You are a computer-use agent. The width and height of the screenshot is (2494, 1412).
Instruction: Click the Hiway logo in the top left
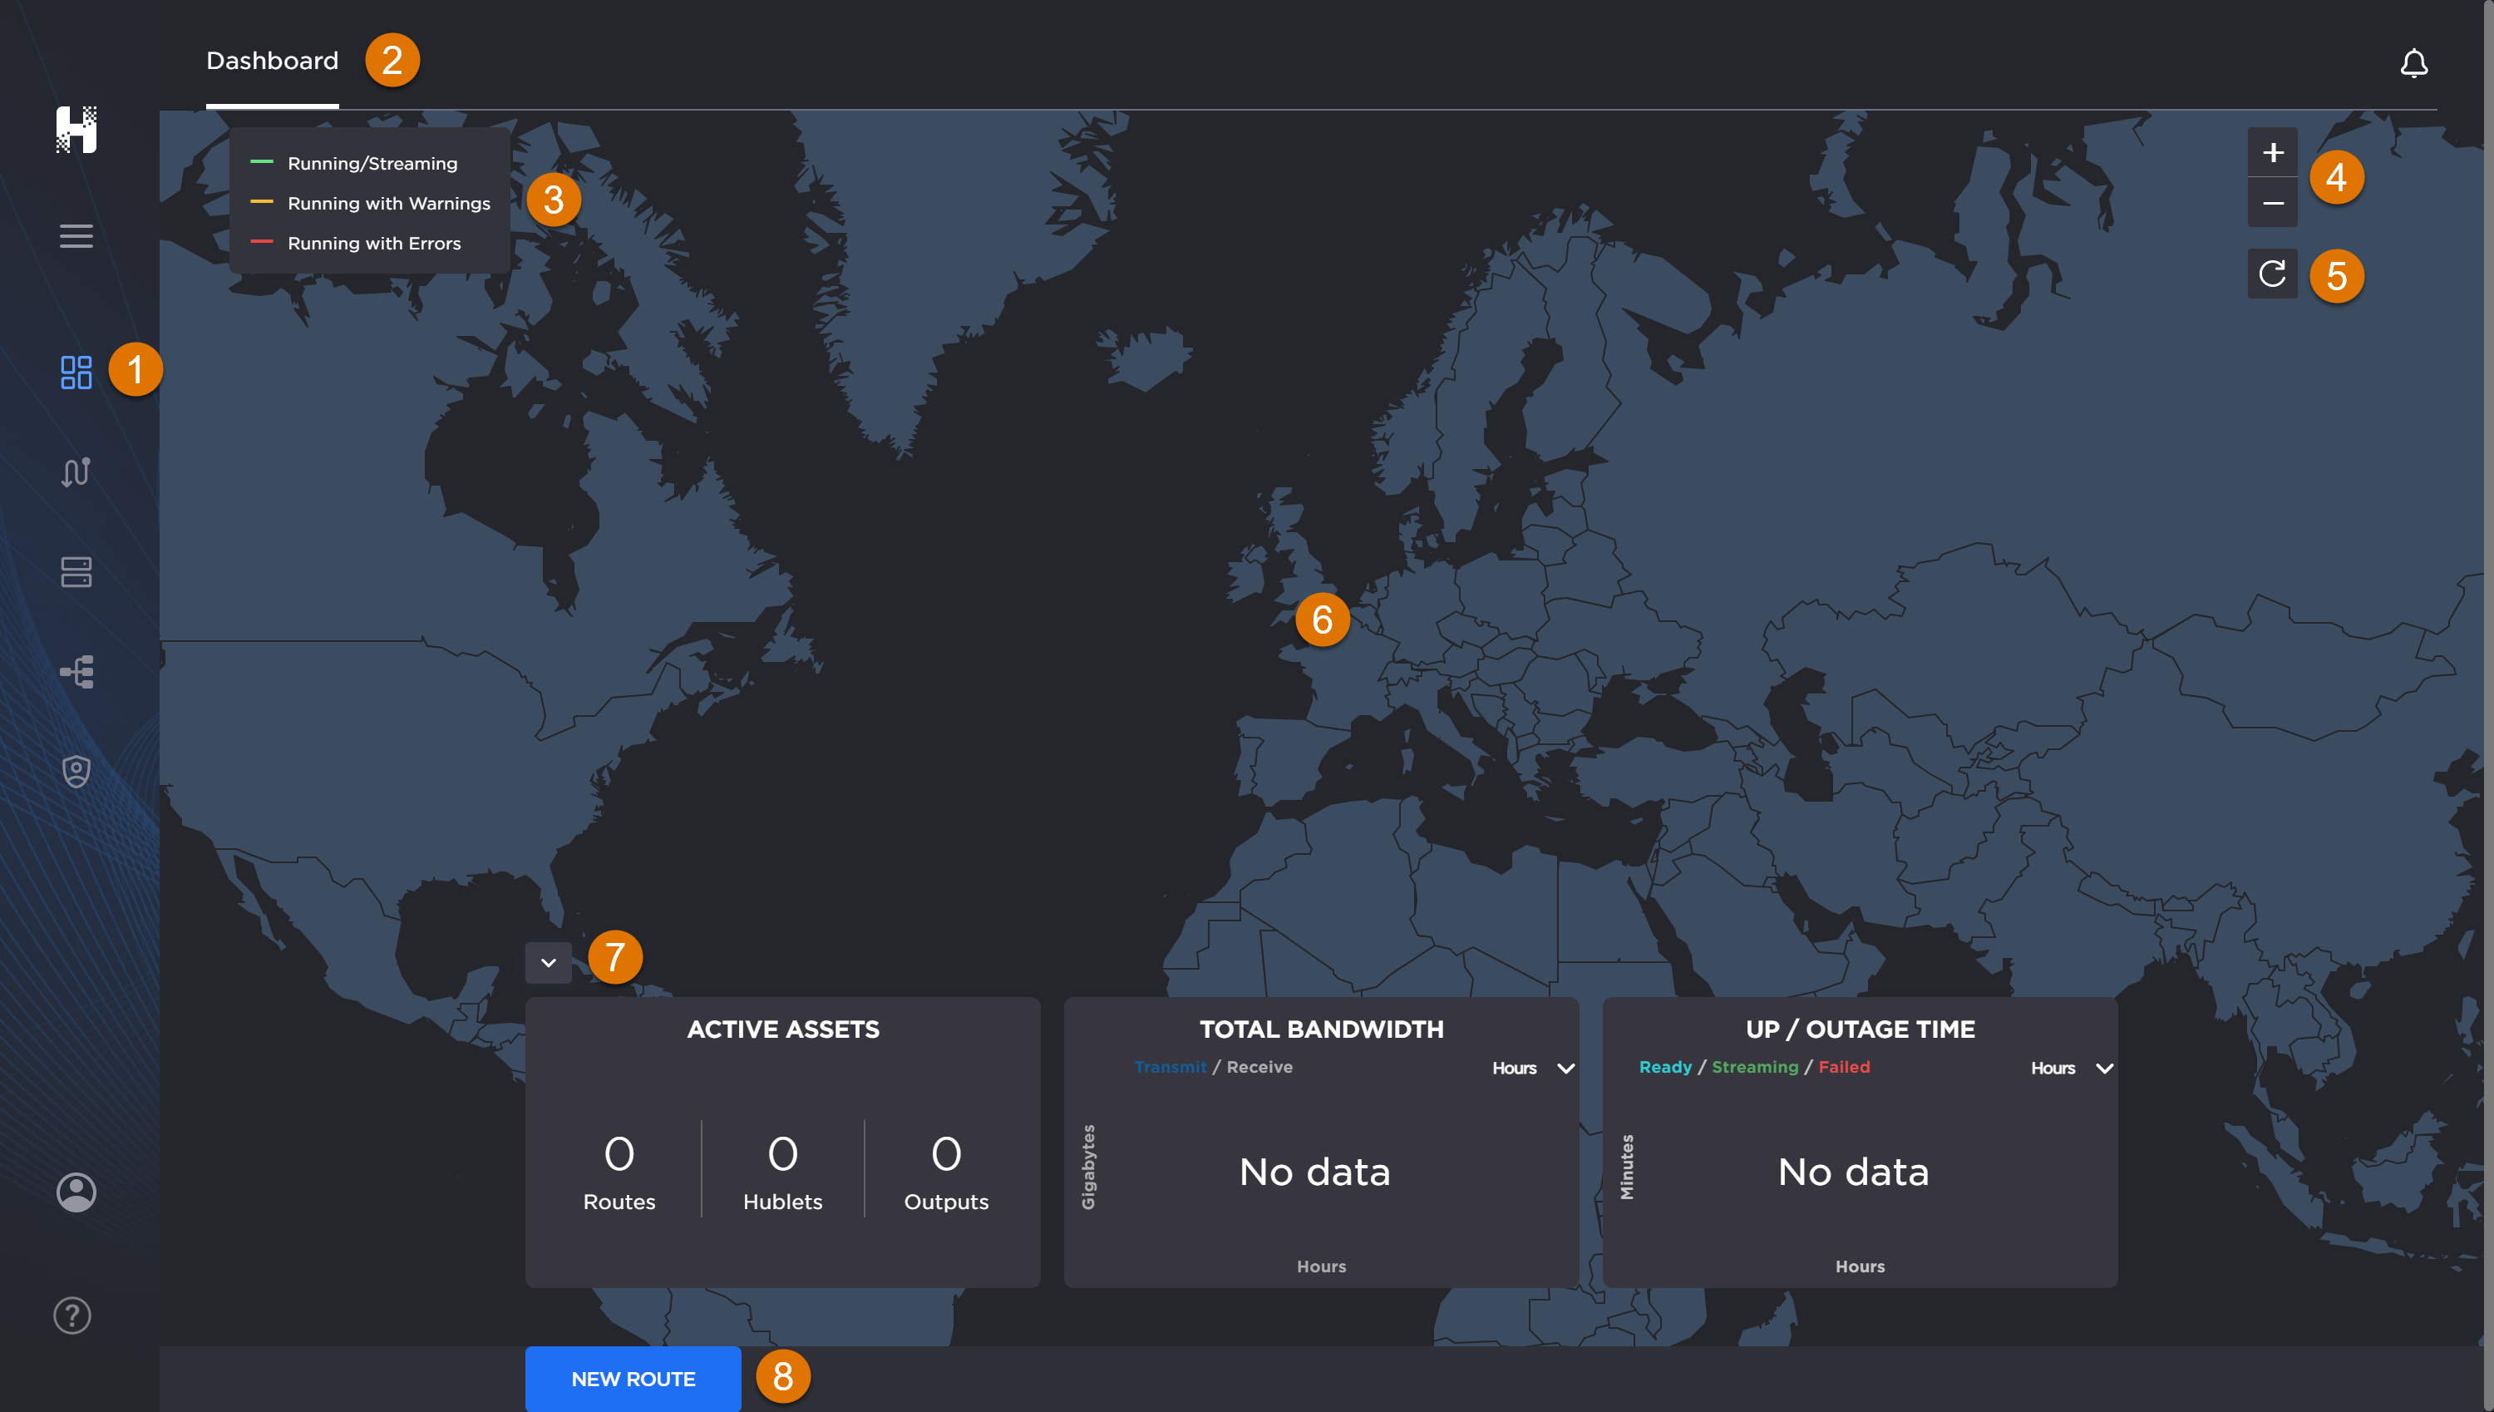(x=77, y=130)
